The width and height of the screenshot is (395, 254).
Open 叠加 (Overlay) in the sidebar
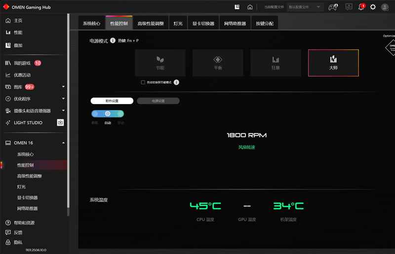(18, 45)
